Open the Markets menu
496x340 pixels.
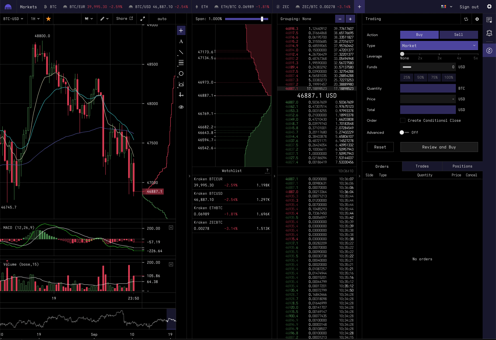[28, 7]
